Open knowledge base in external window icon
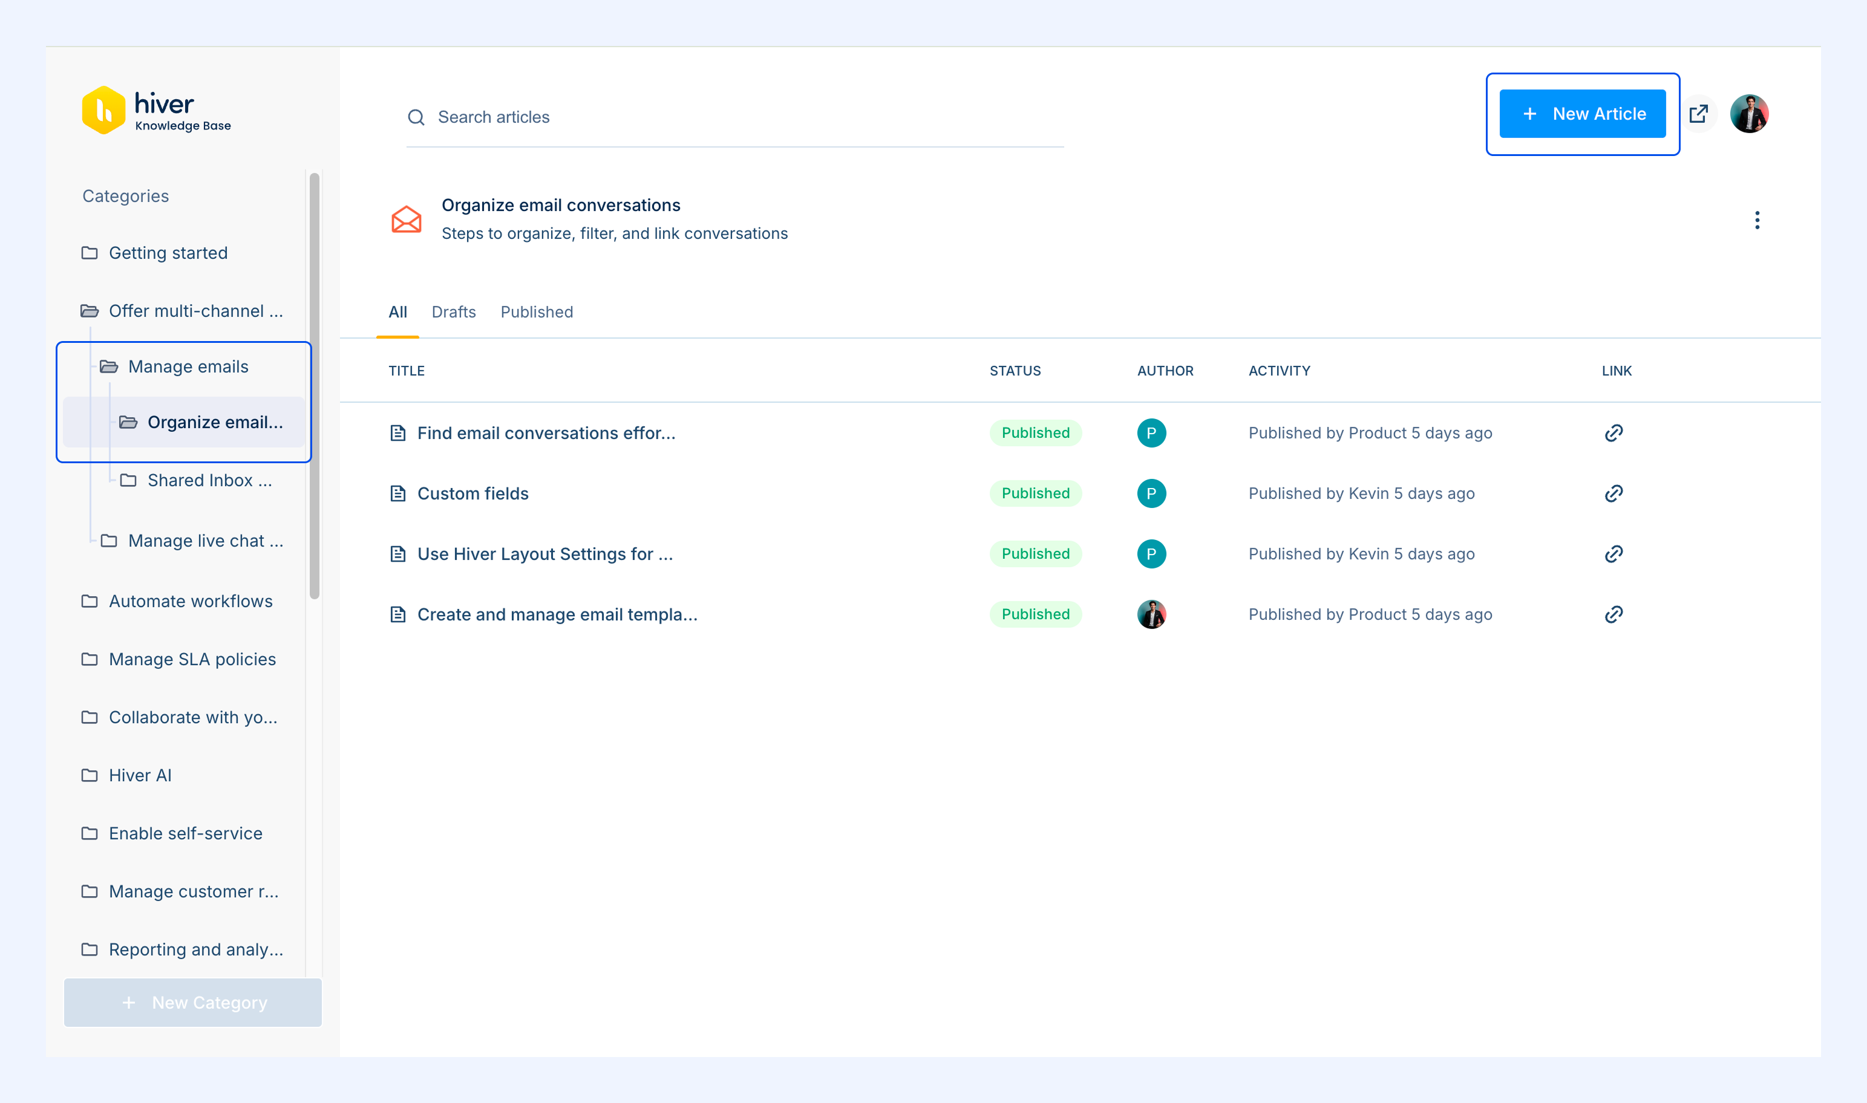This screenshot has width=1867, height=1103. click(1698, 114)
